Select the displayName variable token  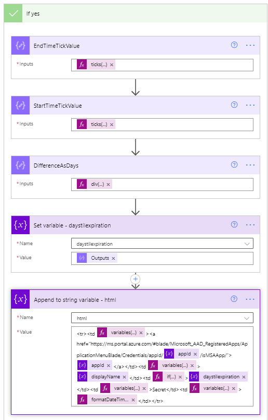pyautogui.click(x=103, y=377)
